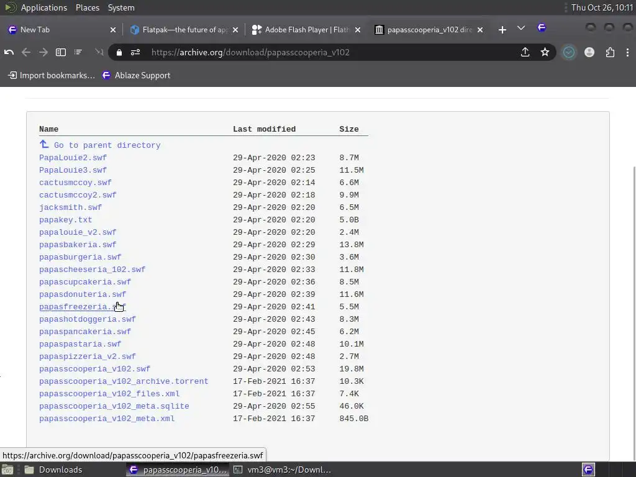Toggle the sidebar panel icon
Viewport: 636px width, 477px height.
coord(61,52)
